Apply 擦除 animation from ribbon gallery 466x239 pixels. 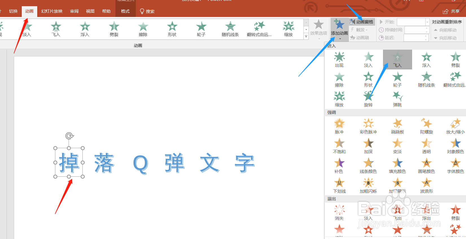coord(143,29)
